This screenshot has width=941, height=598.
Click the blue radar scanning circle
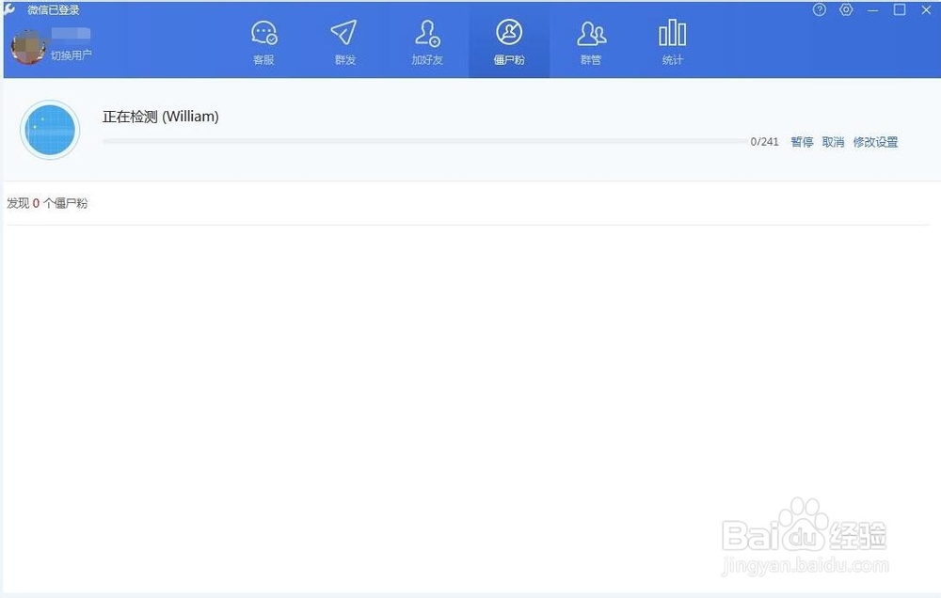[x=50, y=130]
